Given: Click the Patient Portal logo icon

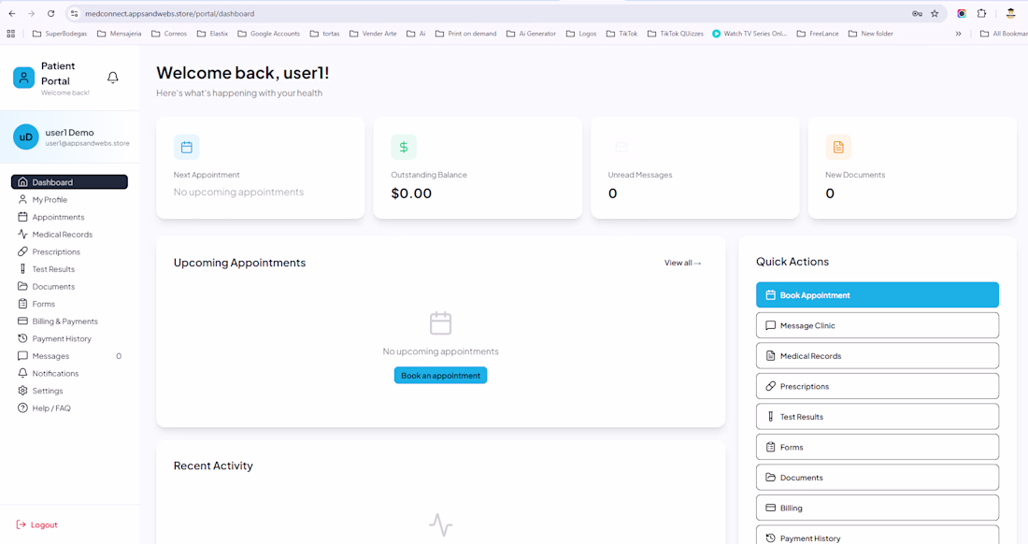Looking at the screenshot, I should (x=23, y=78).
